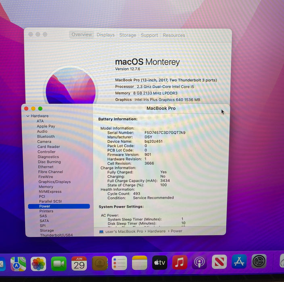Screen dimensions: 284x282
Task: Select SATA in sidebar
Action: (x=44, y=221)
